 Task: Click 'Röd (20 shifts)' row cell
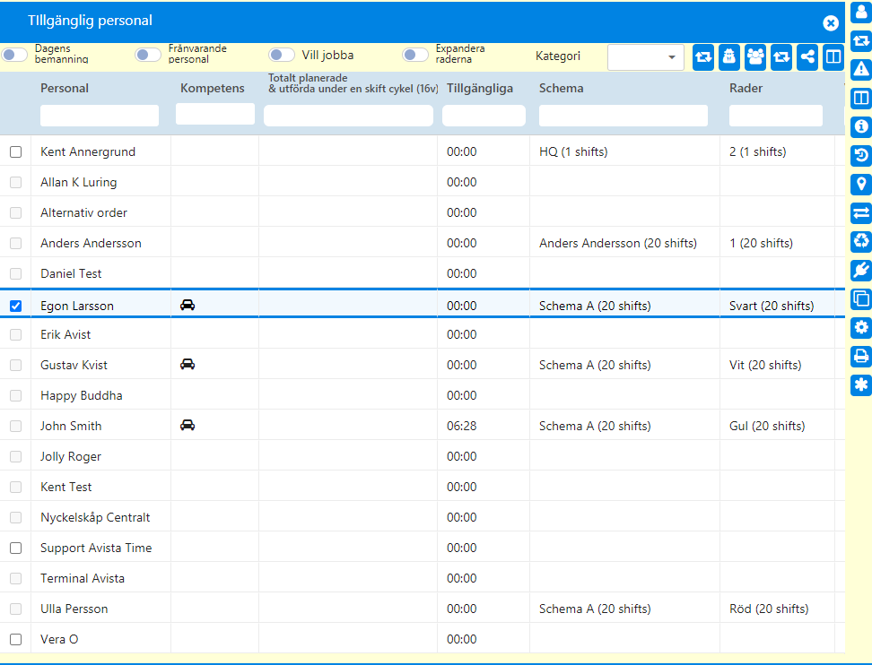coord(769,609)
